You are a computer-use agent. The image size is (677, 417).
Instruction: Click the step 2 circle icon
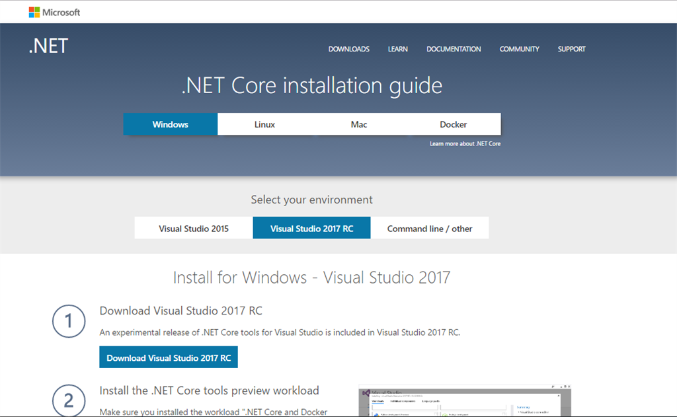coord(69,400)
